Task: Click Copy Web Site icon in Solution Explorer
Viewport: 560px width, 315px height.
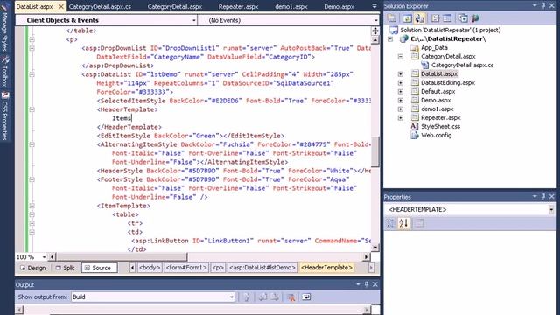Action: tap(463, 18)
